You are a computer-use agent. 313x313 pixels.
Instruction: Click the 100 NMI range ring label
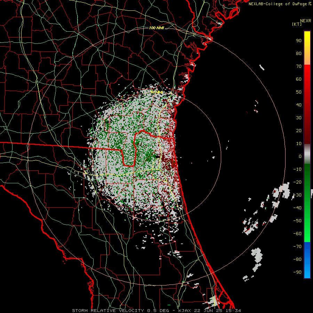[156, 28]
